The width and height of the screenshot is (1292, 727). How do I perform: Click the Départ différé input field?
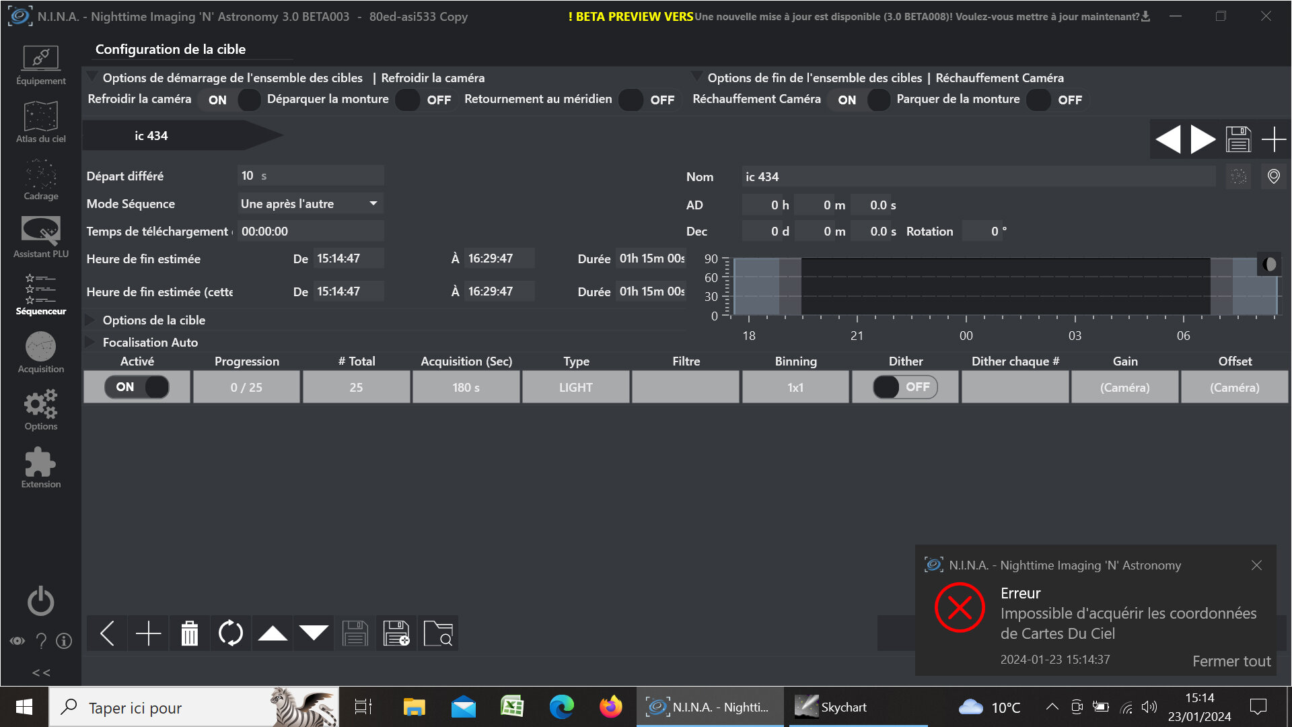tap(310, 176)
